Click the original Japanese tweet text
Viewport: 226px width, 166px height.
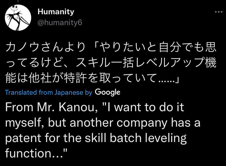(111, 62)
